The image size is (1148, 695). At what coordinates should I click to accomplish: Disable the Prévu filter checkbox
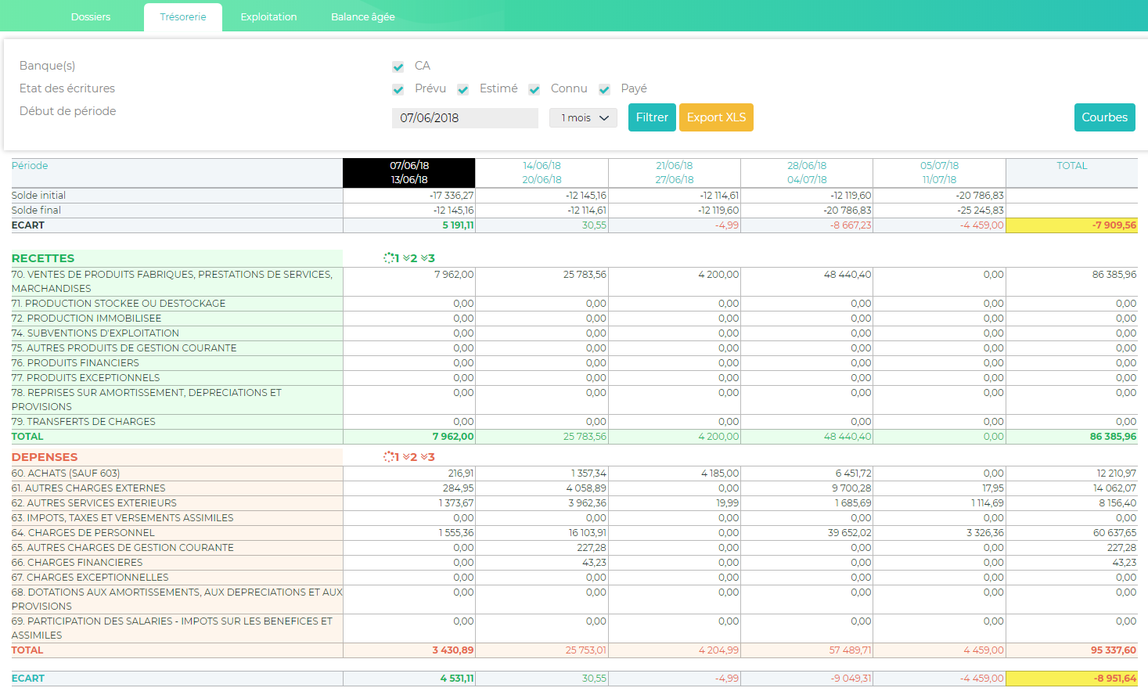click(398, 89)
